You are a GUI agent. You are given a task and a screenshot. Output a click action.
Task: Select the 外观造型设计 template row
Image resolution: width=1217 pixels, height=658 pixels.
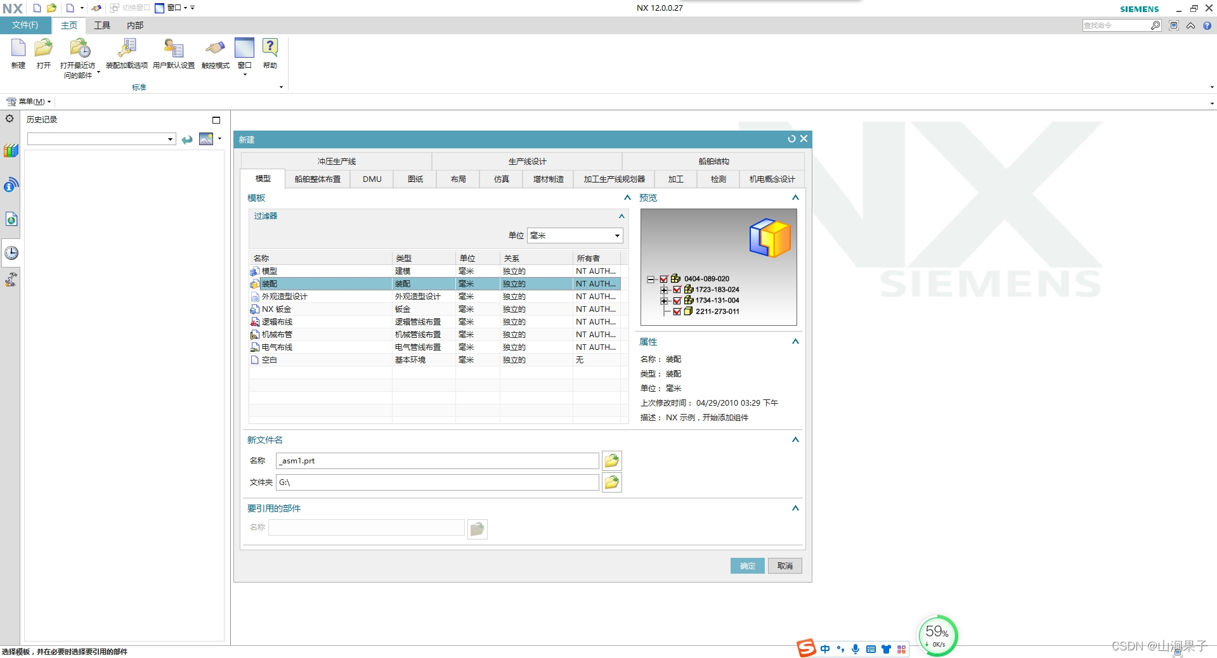point(434,297)
